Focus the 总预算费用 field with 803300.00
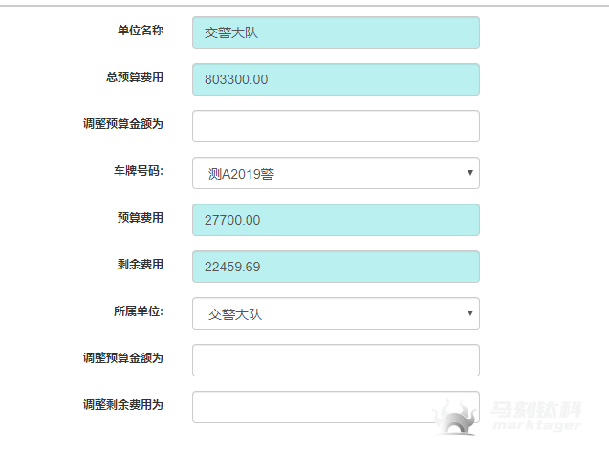 point(336,79)
